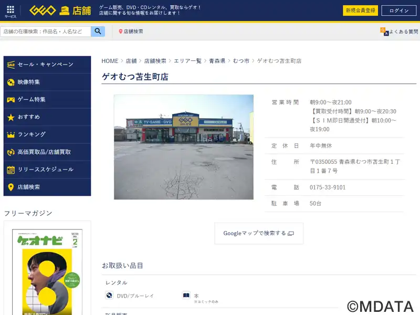Go to HOME breadcrumb
Viewport: 420px width, 315px height.
tap(110, 61)
